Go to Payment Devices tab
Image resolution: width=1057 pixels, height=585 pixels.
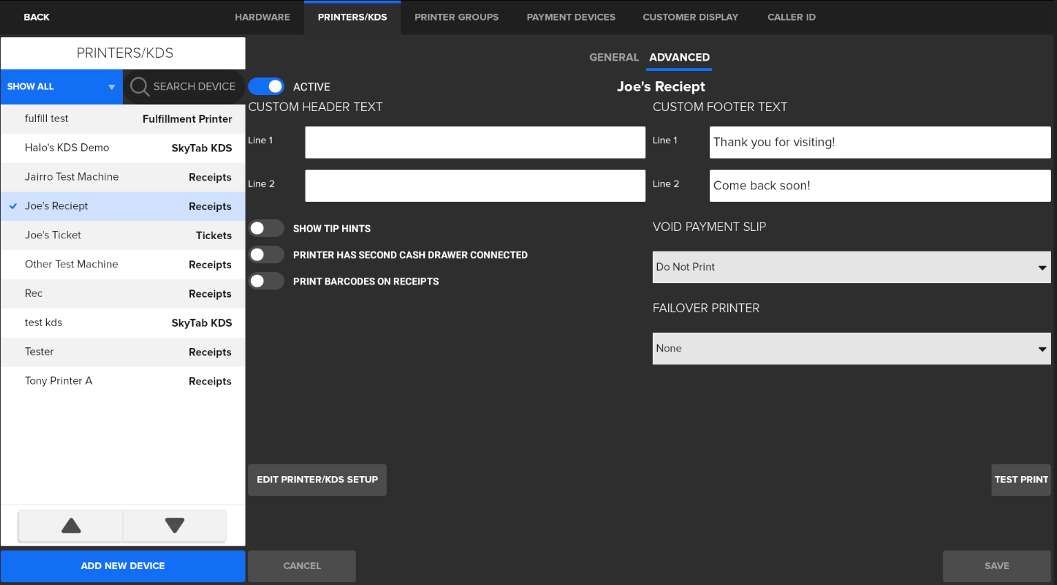click(x=570, y=17)
